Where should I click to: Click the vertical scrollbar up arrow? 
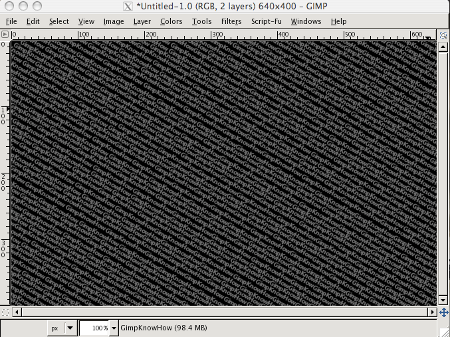click(x=443, y=47)
